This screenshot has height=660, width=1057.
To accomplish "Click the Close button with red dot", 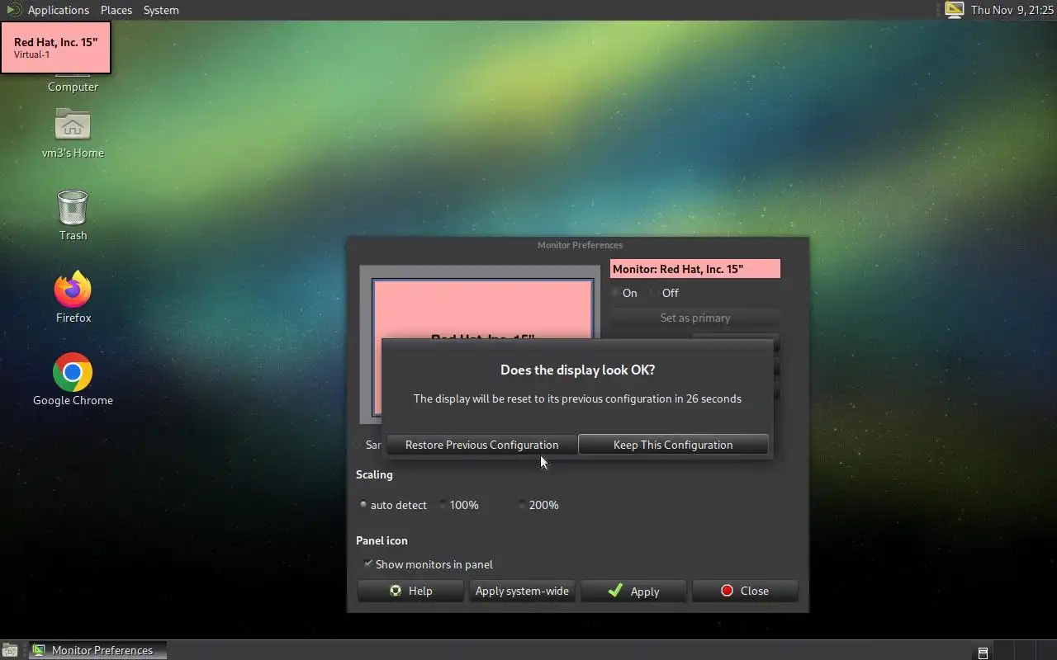I will (745, 591).
